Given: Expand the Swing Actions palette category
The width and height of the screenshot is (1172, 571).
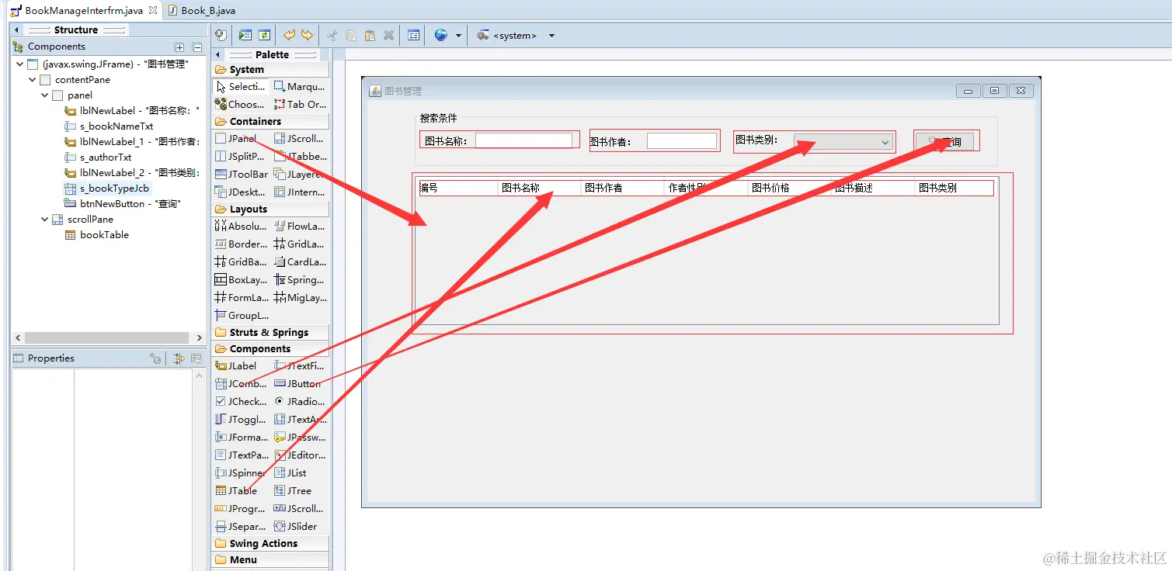Looking at the screenshot, I should [x=270, y=544].
